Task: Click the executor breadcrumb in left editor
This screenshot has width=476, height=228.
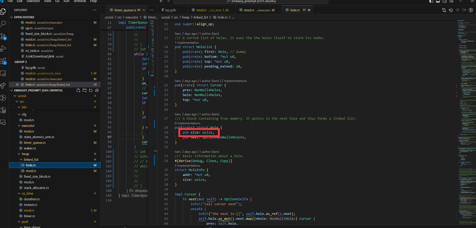Action: (x=132, y=17)
